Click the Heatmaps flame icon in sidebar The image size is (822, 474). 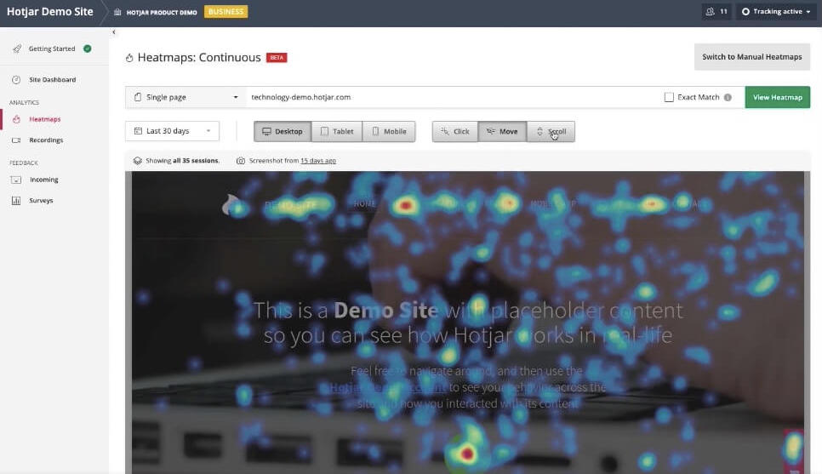16,119
